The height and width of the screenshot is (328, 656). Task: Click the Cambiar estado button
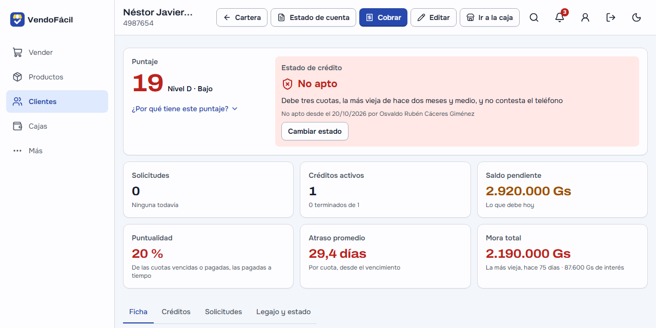pyautogui.click(x=315, y=131)
